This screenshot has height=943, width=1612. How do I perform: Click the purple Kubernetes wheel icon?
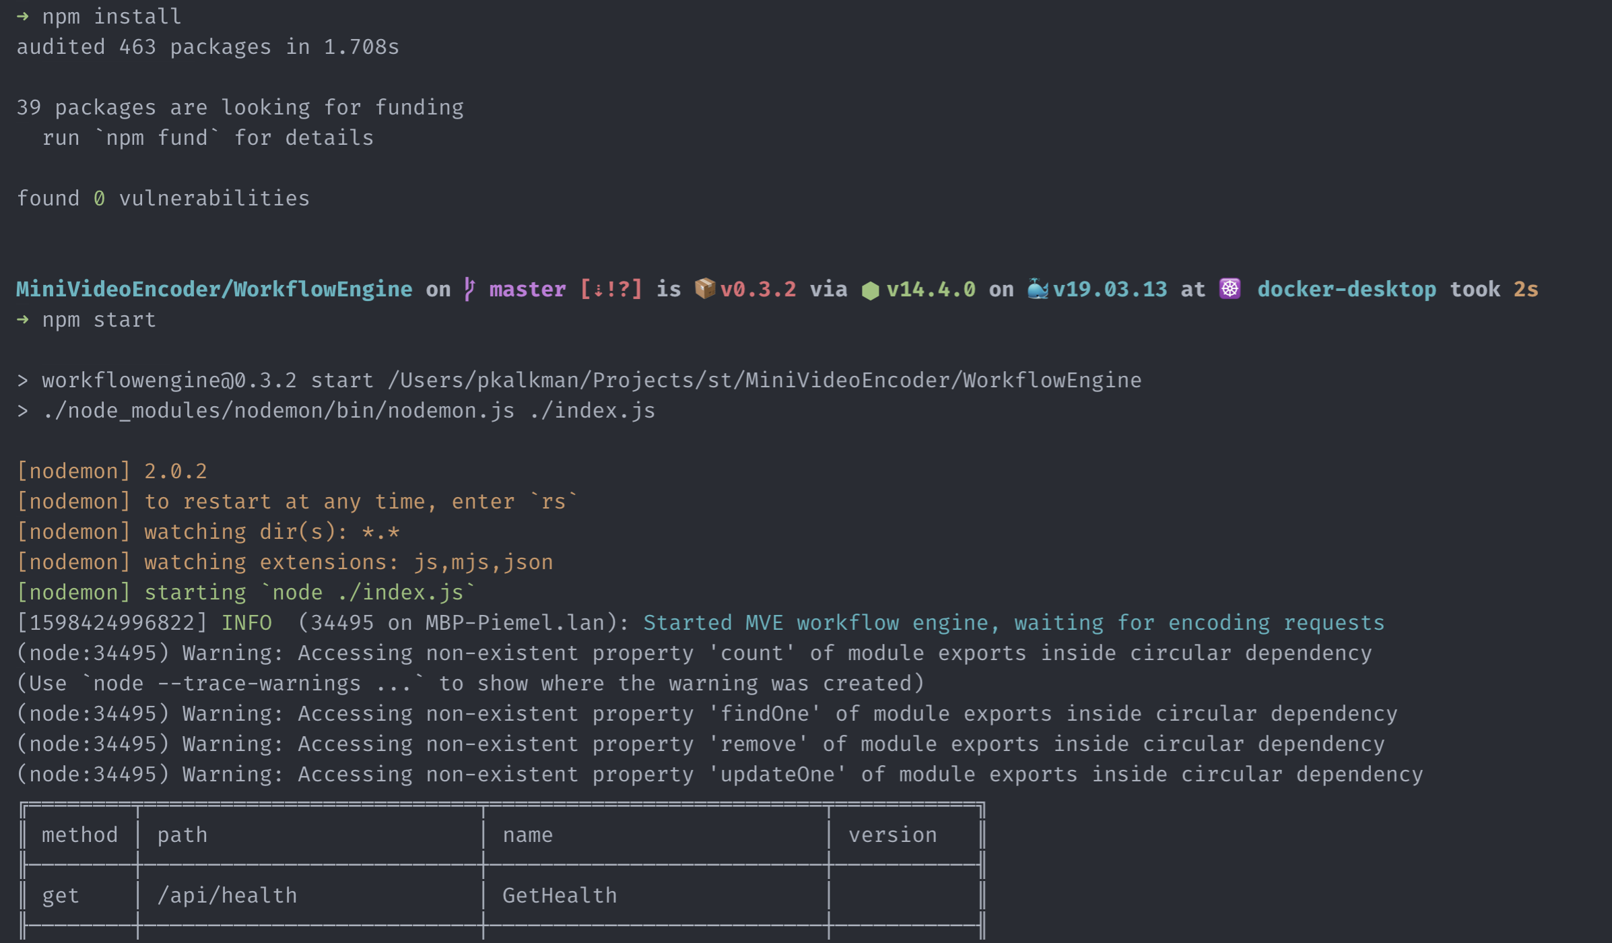pyautogui.click(x=1230, y=289)
